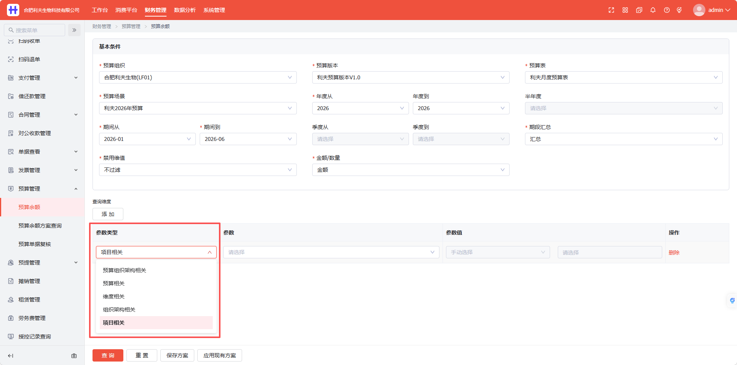The image size is (737, 365).
Task: Click the 保存方案 button
Action: tap(177, 355)
